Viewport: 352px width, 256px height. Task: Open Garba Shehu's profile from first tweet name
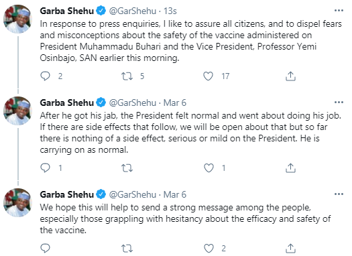[x=67, y=11]
